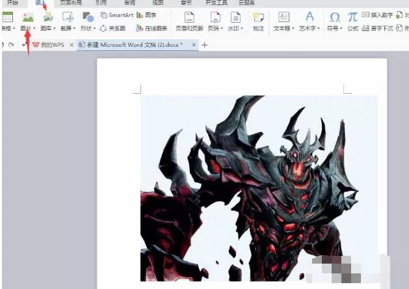This screenshot has width=409, height=289.
Task: Click the WPS logo on 我的WPS tab
Action: [x=36, y=45]
